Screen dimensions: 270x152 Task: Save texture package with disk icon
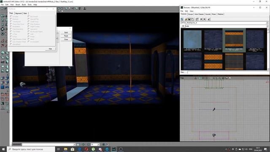pos(189,19)
